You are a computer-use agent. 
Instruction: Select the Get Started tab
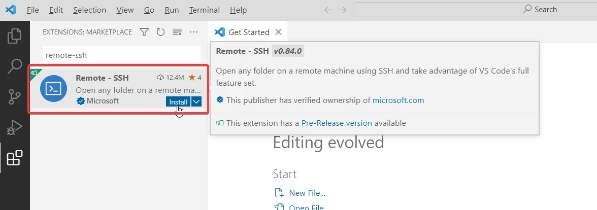[248, 32]
